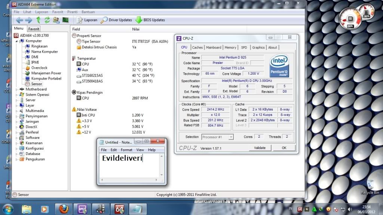Click Notepad horizontal scrollbar right arrow

pos(156,180)
